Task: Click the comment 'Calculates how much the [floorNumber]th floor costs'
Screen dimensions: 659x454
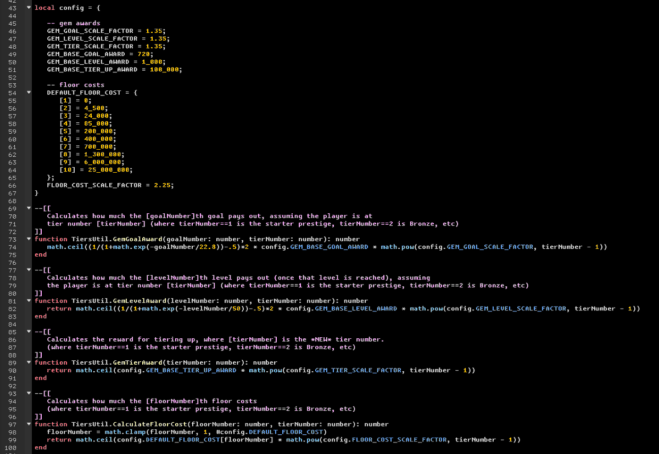Action: coord(152,401)
